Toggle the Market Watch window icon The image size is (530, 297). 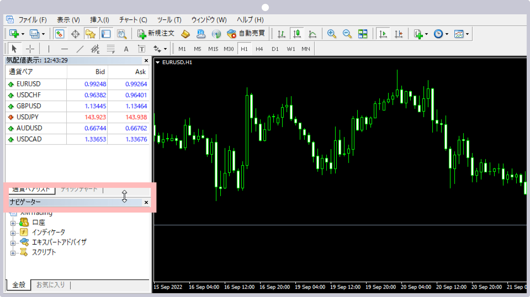[x=59, y=34]
